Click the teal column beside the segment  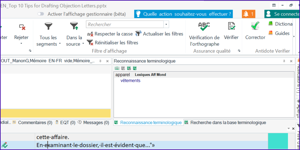pos(278,141)
